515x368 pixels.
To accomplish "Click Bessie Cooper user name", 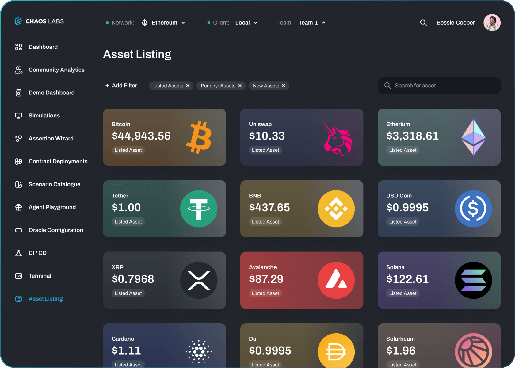I will coord(456,23).
